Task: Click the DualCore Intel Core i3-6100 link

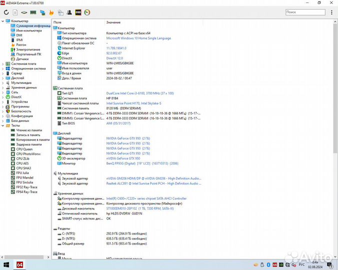Action: click(x=140, y=93)
